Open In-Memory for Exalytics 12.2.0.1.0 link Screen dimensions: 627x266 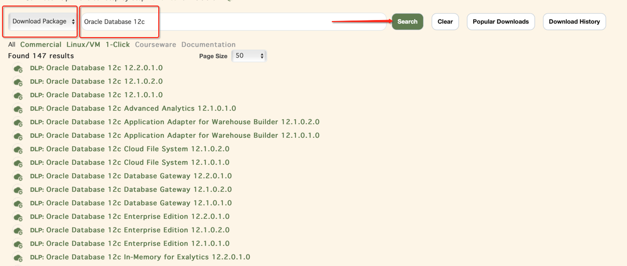click(x=140, y=257)
